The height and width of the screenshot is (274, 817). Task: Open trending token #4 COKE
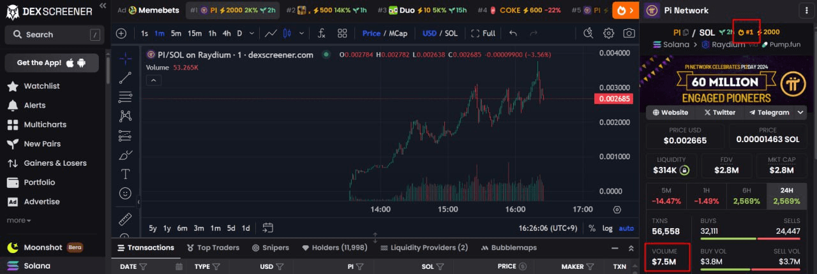pos(519,10)
